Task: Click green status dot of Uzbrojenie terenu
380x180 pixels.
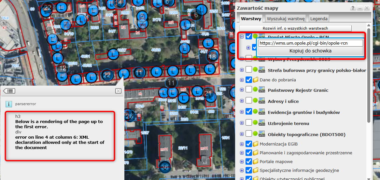Action: click(x=255, y=123)
